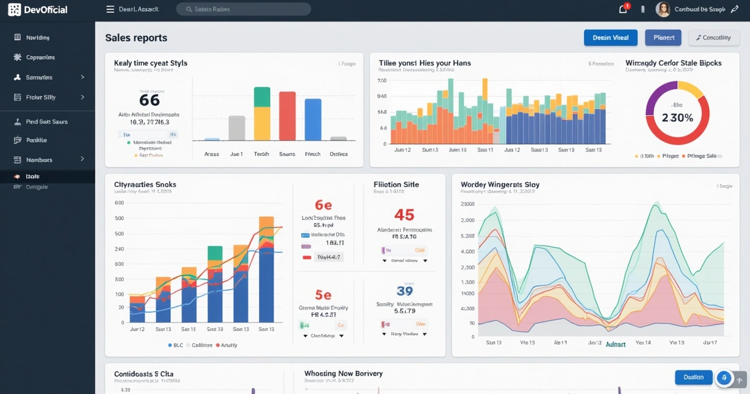The image size is (750, 394).
Task: Click the blue Deein Vieal button
Action: coord(611,38)
